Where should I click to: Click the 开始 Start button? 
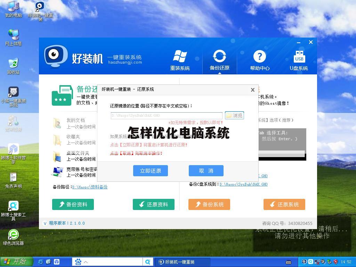click(x=16, y=262)
